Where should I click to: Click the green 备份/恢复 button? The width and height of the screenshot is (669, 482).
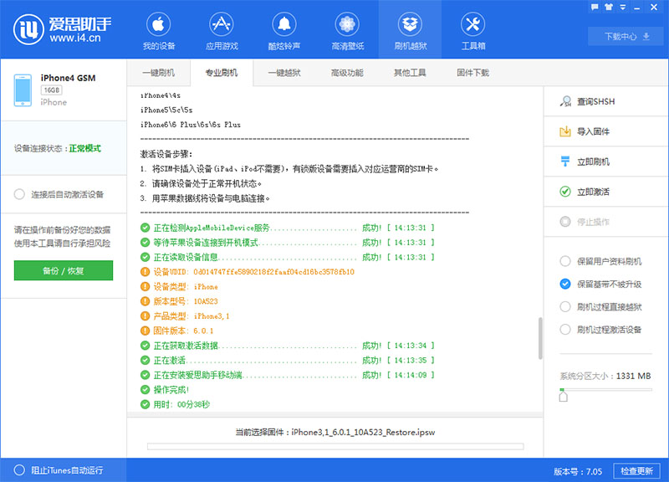tap(62, 270)
